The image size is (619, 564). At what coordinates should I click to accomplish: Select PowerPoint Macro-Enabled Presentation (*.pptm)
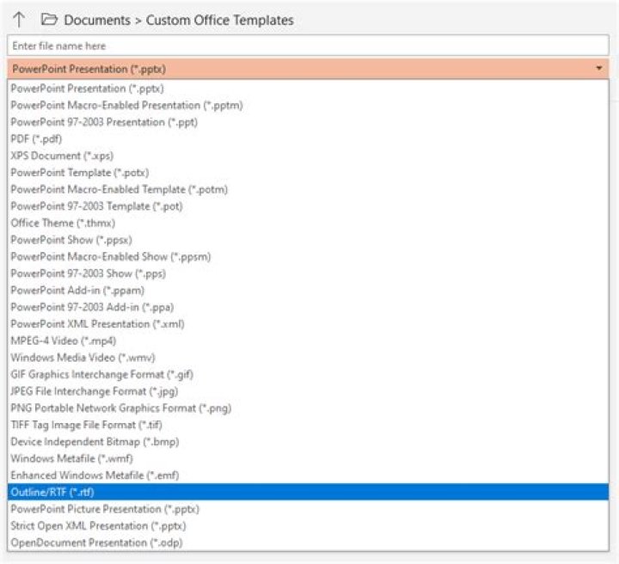[x=308, y=106]
